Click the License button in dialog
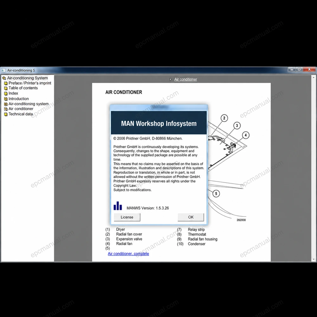 point(127,217)
